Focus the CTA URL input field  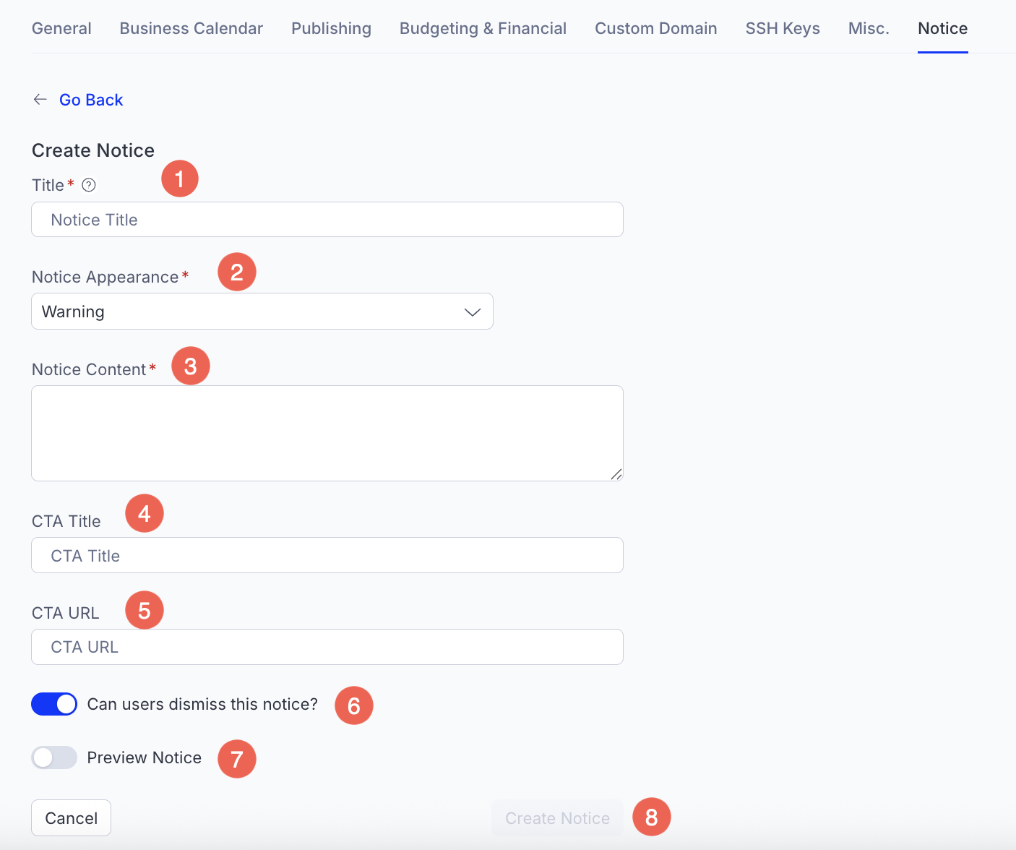pyautogui.click(x=327, y=647)
